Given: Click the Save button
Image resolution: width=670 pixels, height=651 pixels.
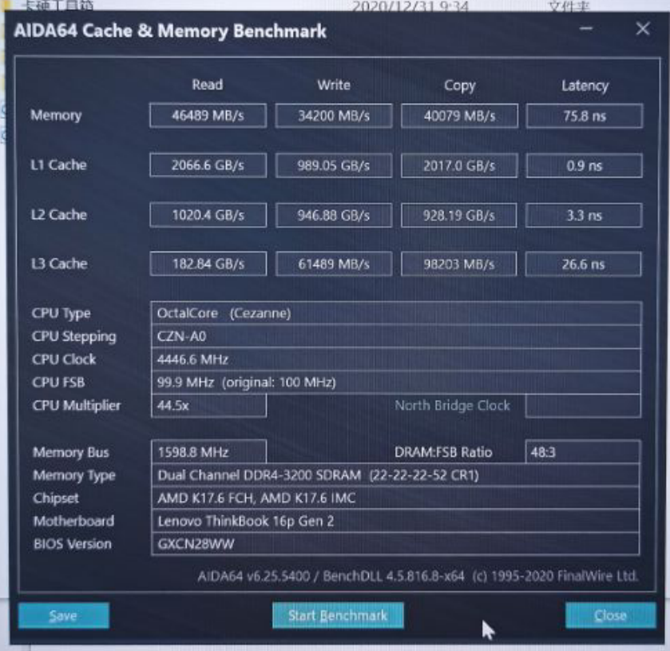Looking at the screenshot, I should tap(64, 615).
